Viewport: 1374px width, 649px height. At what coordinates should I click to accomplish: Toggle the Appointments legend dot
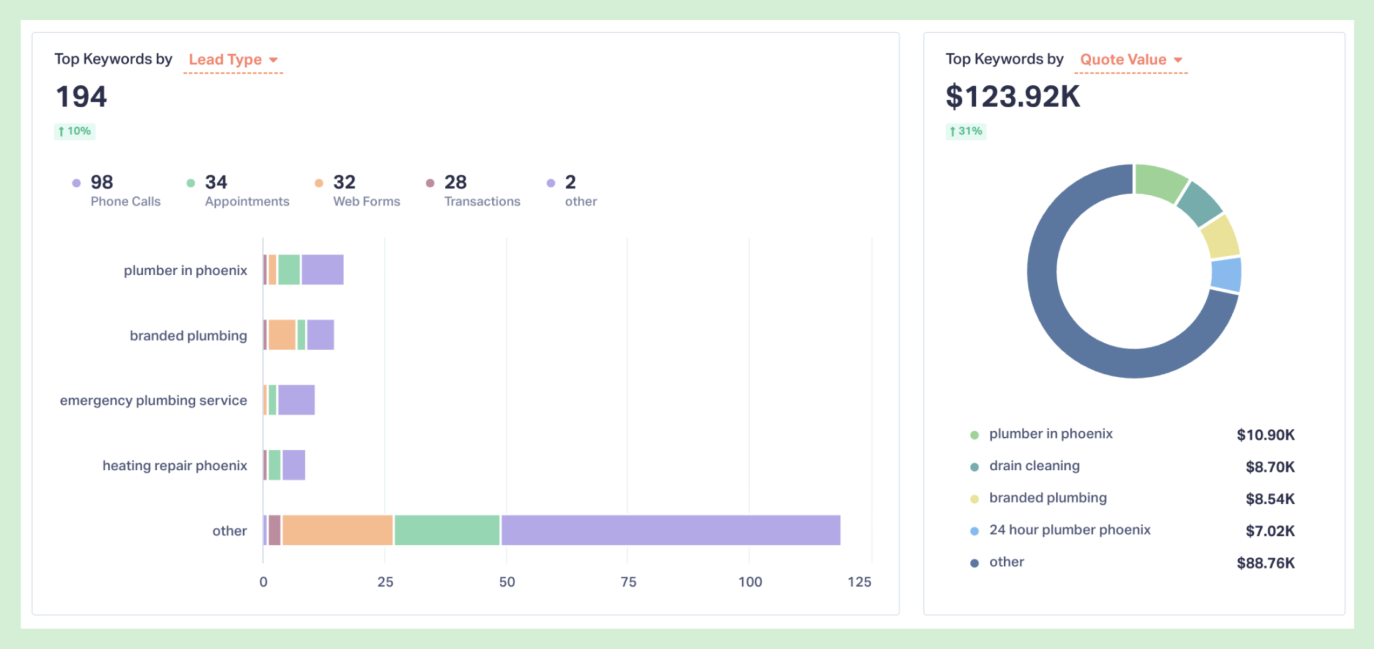[191, 183]
